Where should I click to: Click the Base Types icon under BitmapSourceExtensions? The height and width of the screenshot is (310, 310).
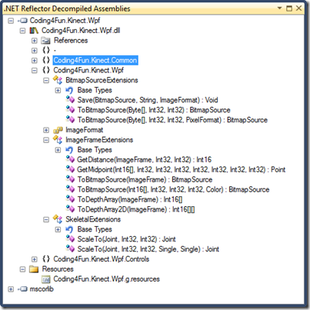click(69, 90)
